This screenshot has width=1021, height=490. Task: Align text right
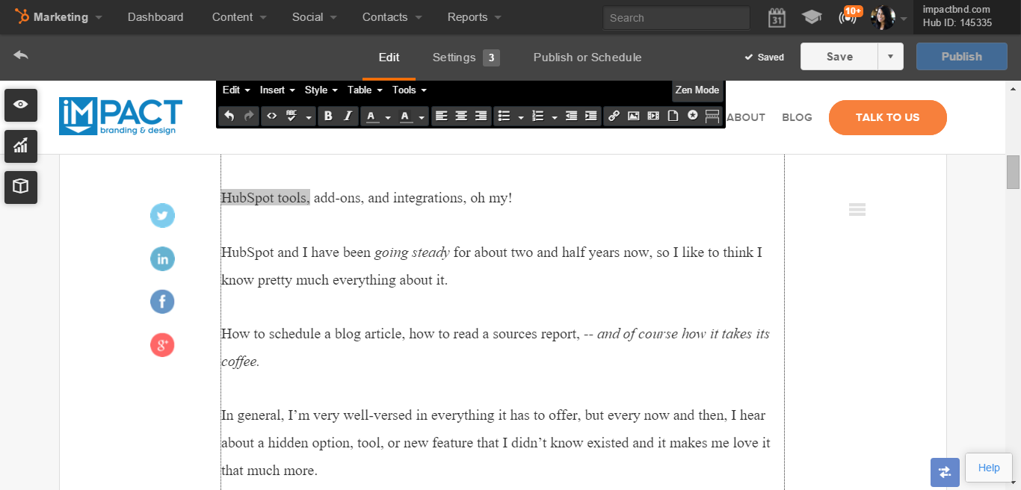[x=481, y=116]
